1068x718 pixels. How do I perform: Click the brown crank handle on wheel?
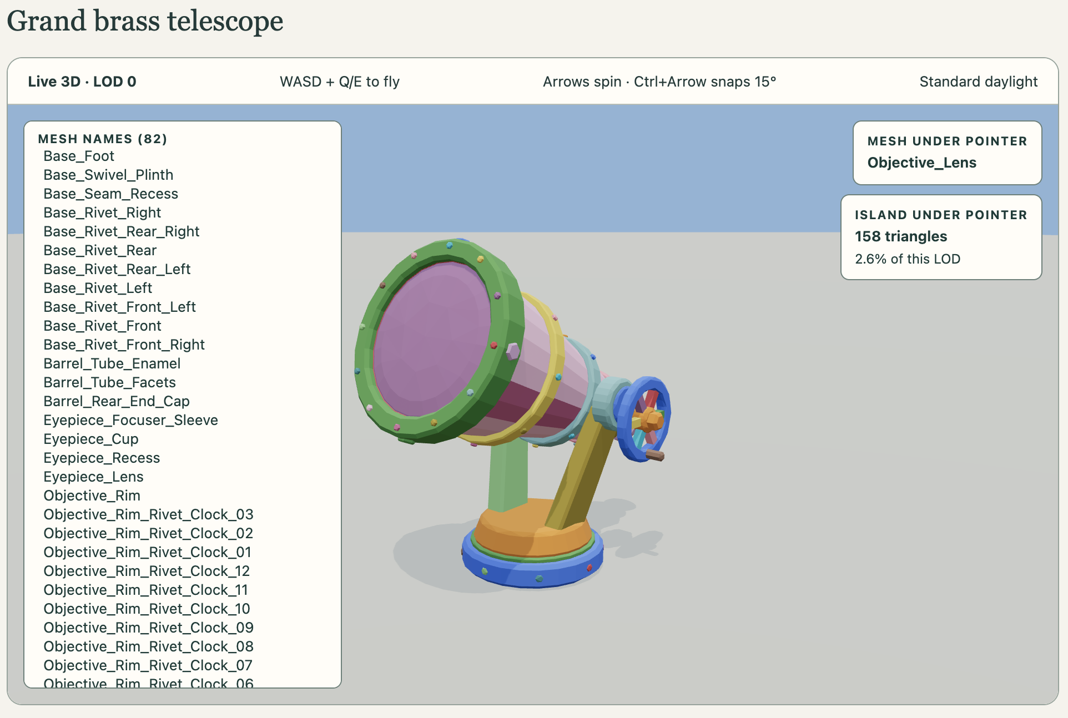point(655,456)
